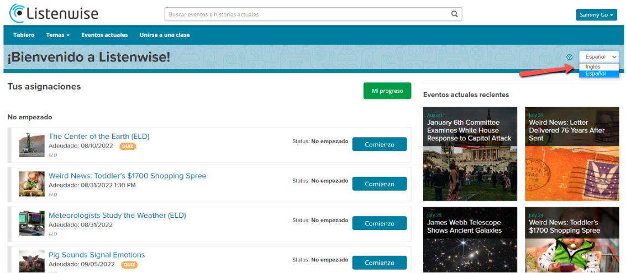
Task: Click the Mi progreso button
Action: [387, 91]
